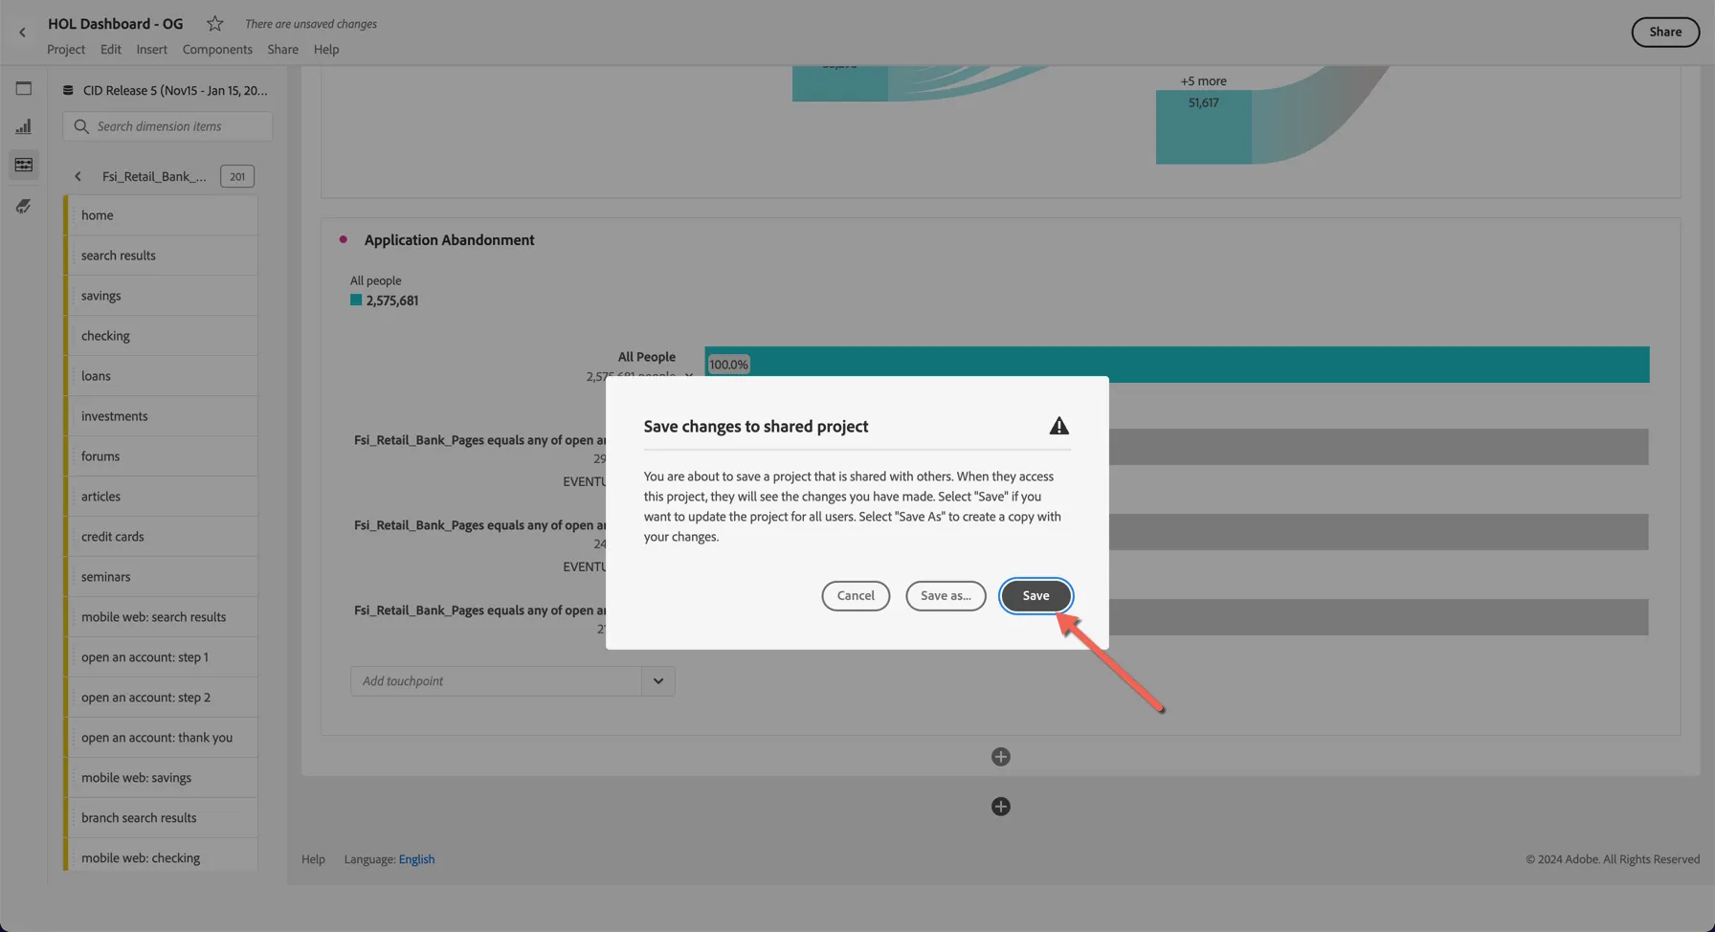
Task: Click the back arrow beside HOL Dashboard title
Action: point(22,33)
